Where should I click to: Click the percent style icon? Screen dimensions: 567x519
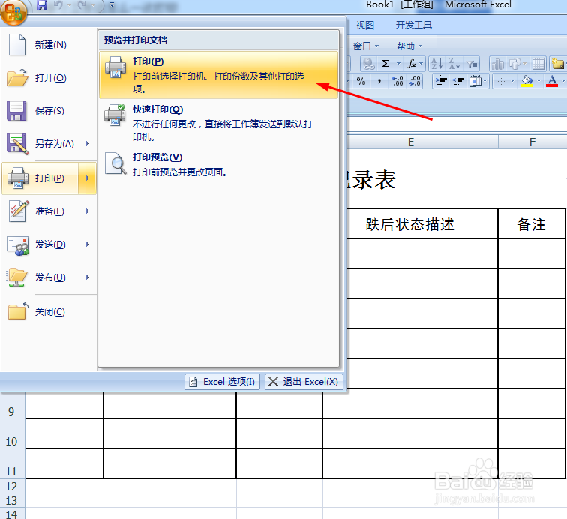tap(361, 82)
